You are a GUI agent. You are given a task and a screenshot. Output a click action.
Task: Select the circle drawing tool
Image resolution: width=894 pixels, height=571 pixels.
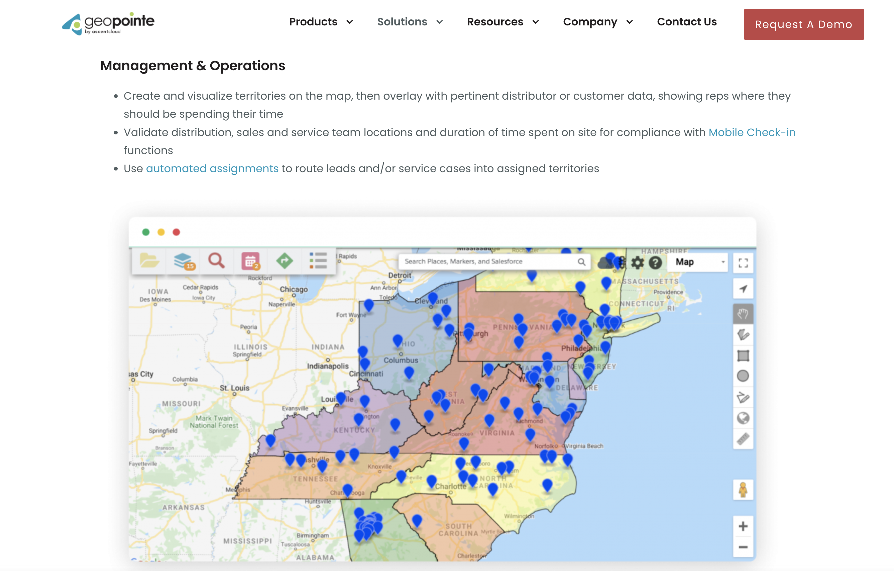coord(743,376)
